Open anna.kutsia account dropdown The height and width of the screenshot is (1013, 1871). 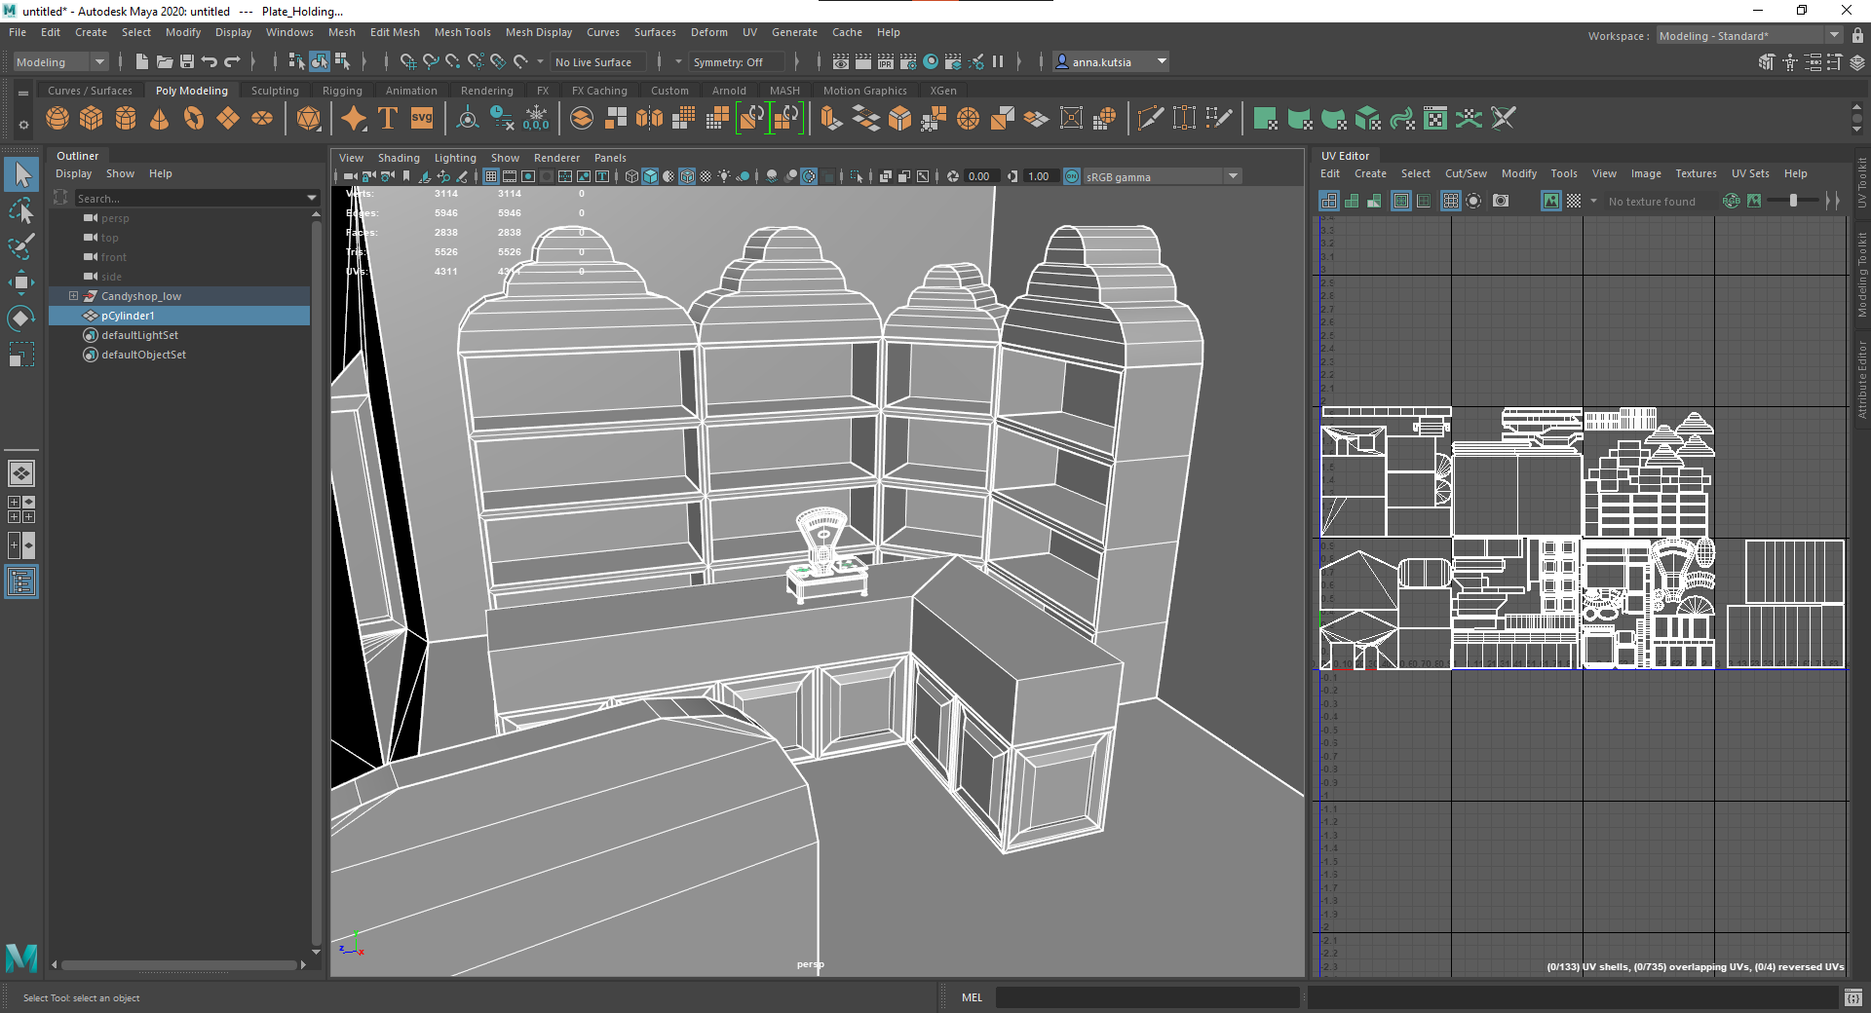(1111, 61)
